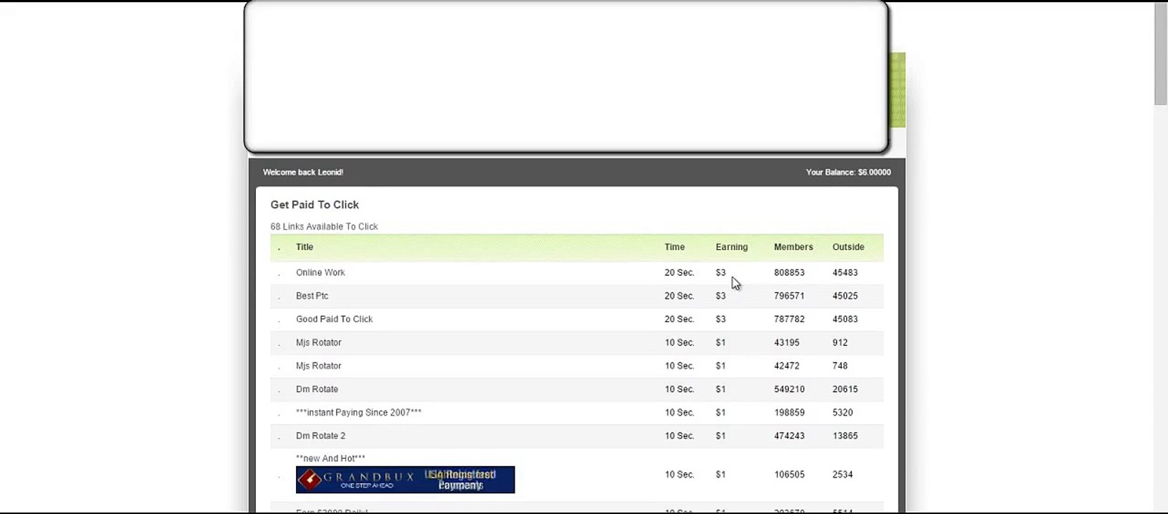
Task: Click members value 796571
Action: click(x=789, y=296)
